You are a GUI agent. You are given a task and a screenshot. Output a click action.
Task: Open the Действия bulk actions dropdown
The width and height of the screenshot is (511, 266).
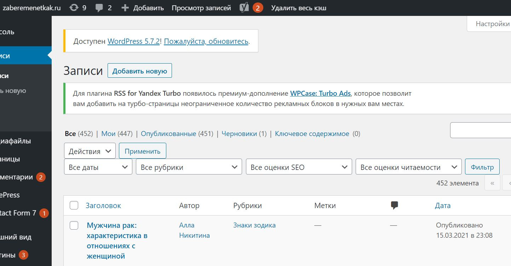(90, 151)
